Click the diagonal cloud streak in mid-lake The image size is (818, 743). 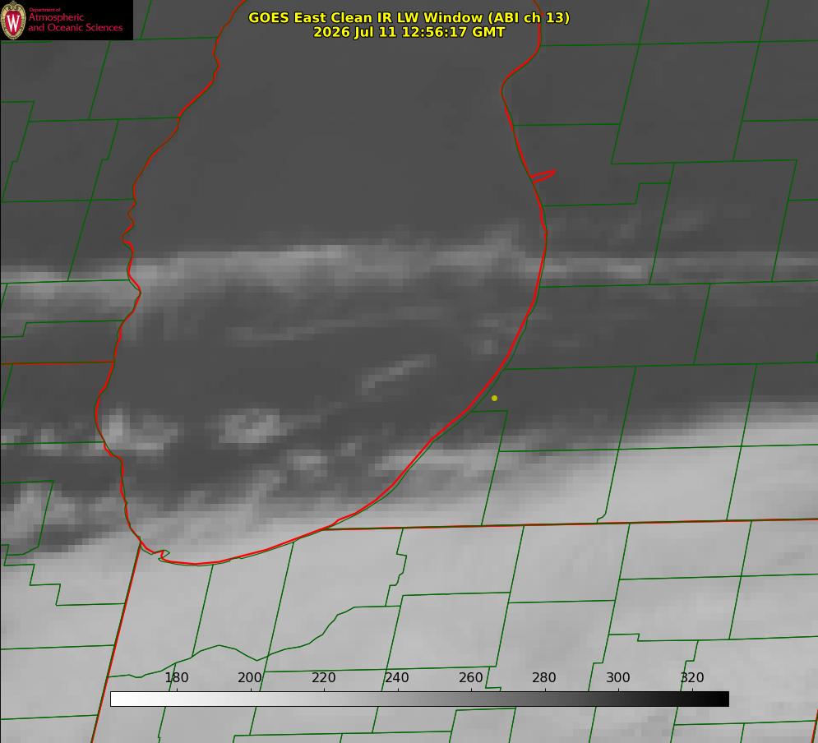[x=398, y=373]
